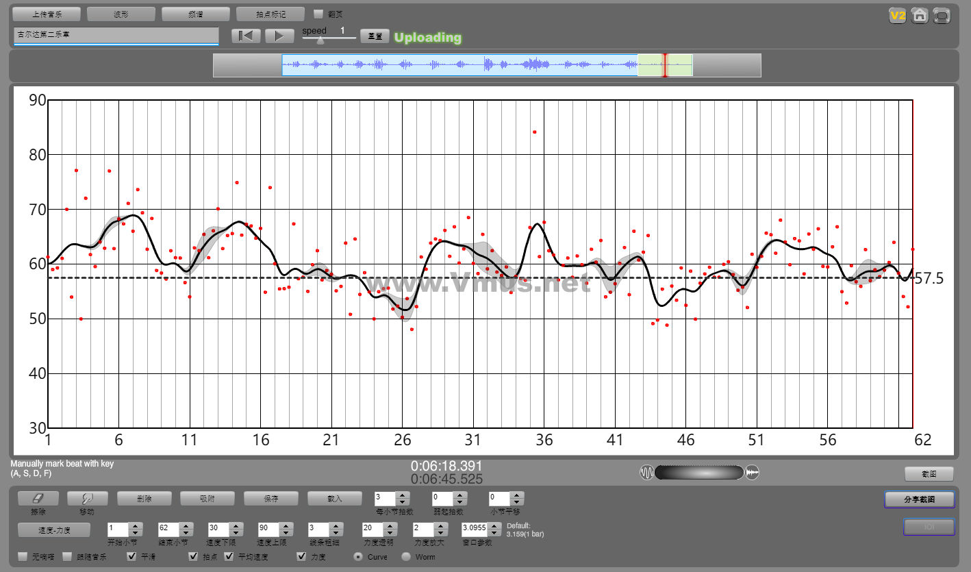Increase 力度放大 with up arrow
The image size is (971, 572).
tap(442, 526)
